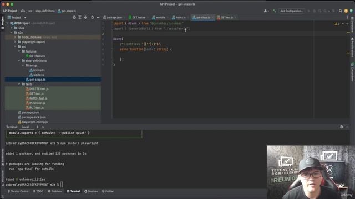Toggle the Project side tool window stripe
This screenshot has height=199, width=355.
(x=2, y=22)
